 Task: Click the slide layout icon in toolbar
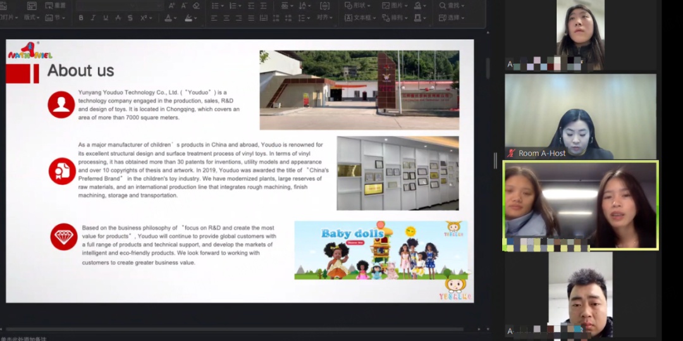coord(32,6)
